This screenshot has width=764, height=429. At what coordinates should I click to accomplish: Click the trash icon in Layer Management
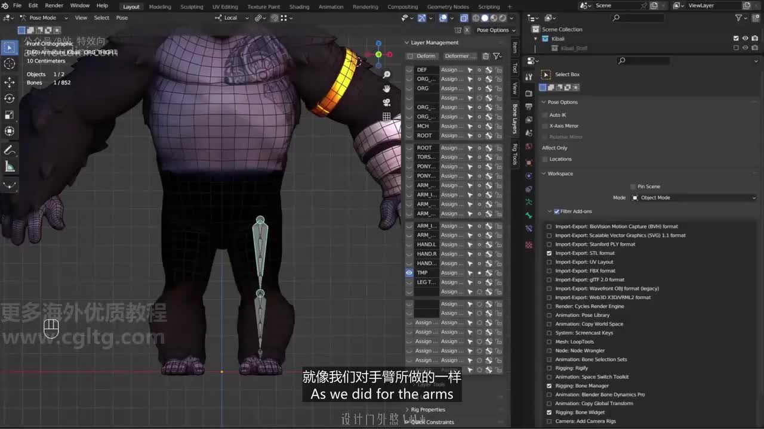pyautogui.click(x=486, y=56)
